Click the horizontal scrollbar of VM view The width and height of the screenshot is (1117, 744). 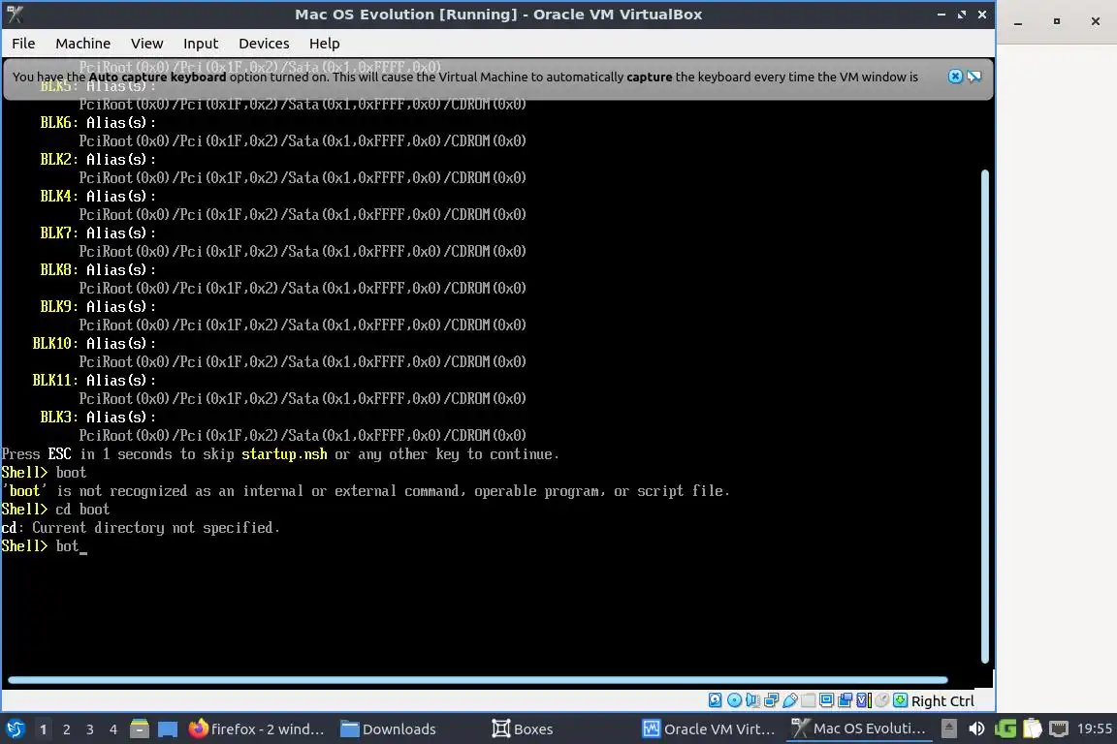tap(477, 680)
